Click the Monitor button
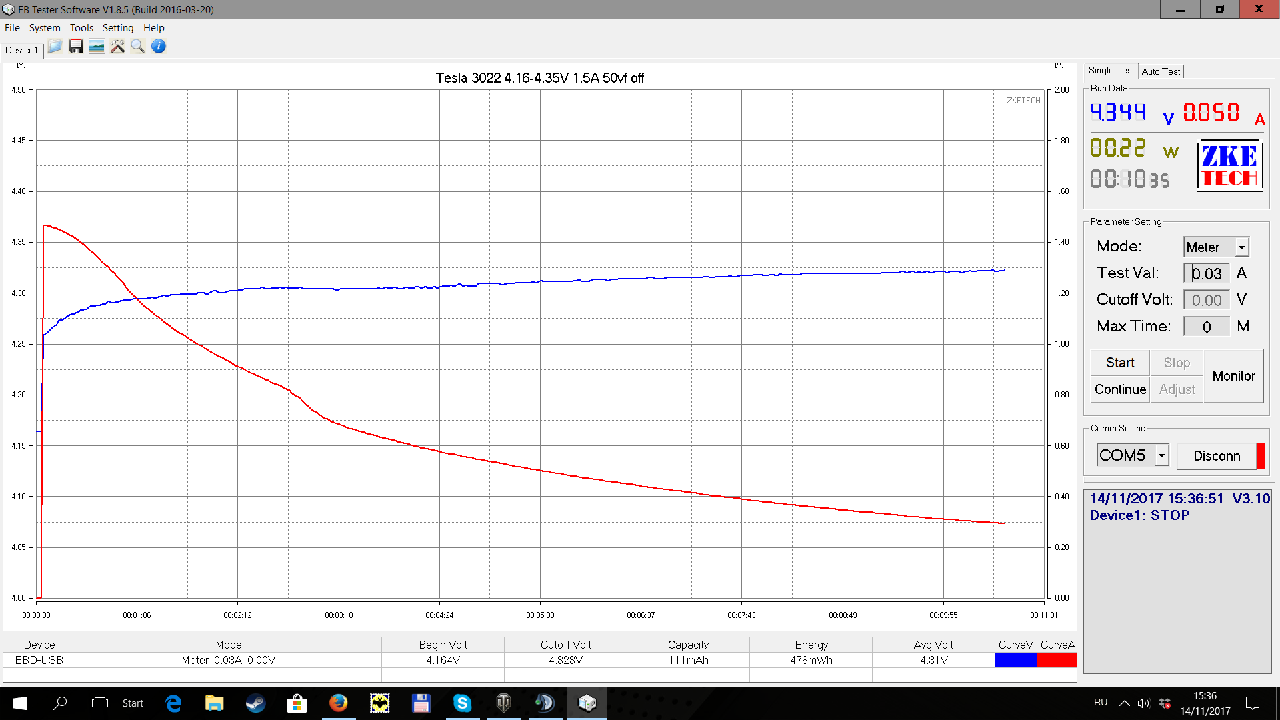This screenshot has width=1280, height=720. [x=1233, y=376]
